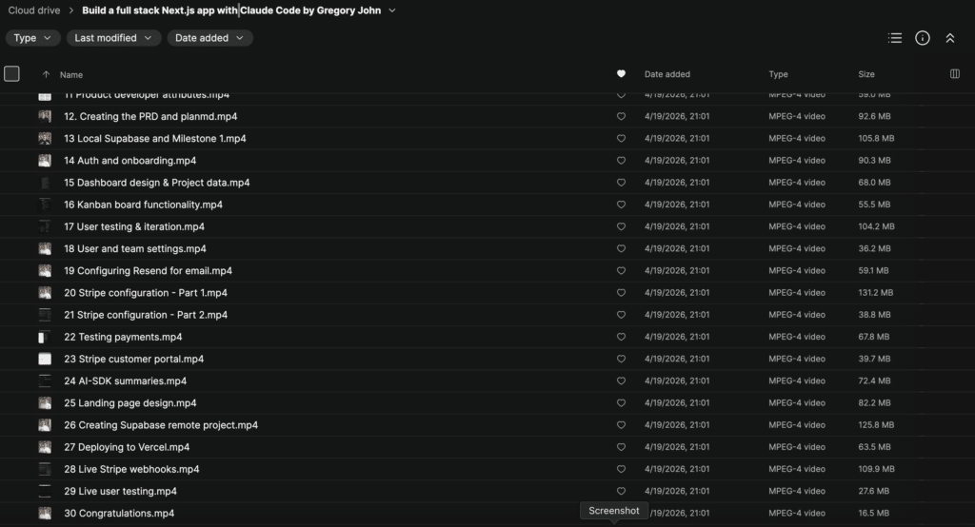Click the Type column header

click(x=779, y=74)
